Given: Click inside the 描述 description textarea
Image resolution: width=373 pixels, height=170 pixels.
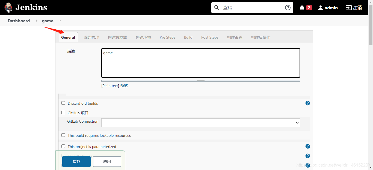Looking at the screenshot, I should coord(201,63).
